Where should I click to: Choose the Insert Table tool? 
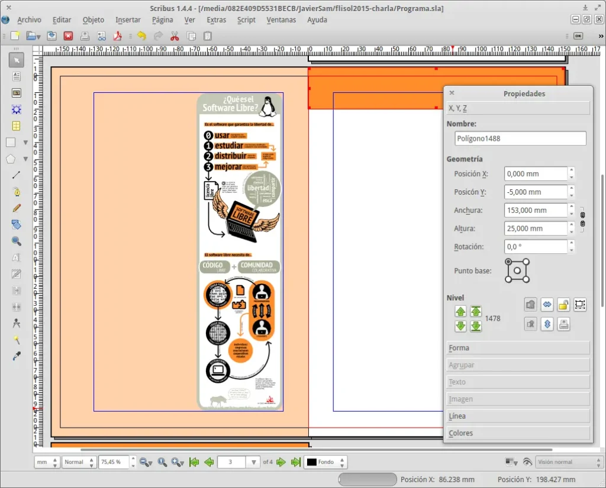coord(16,126)
